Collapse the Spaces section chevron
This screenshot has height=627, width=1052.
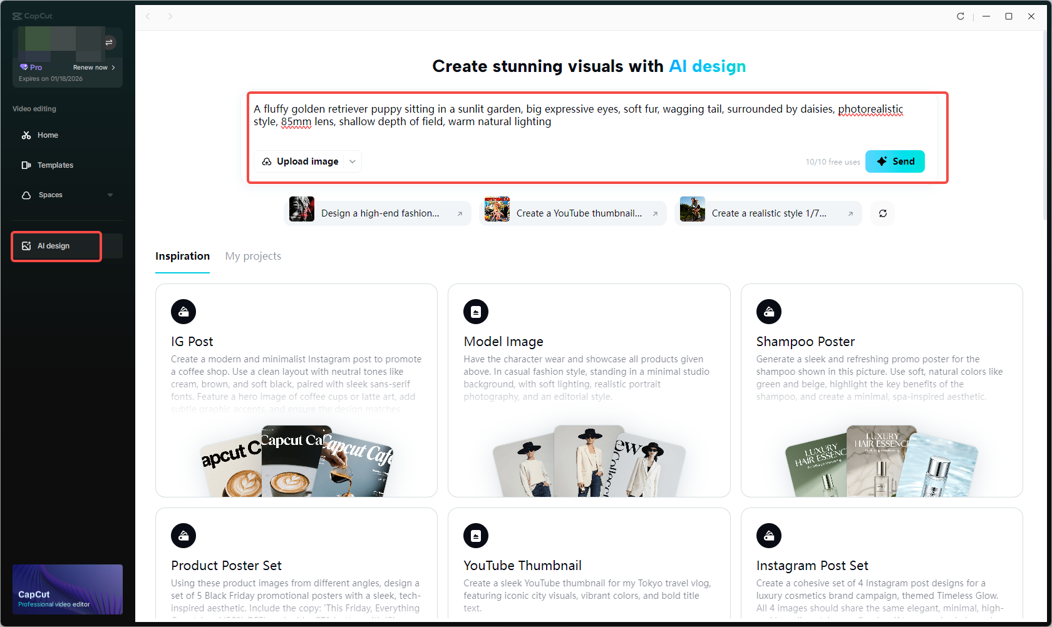[110, 195]
